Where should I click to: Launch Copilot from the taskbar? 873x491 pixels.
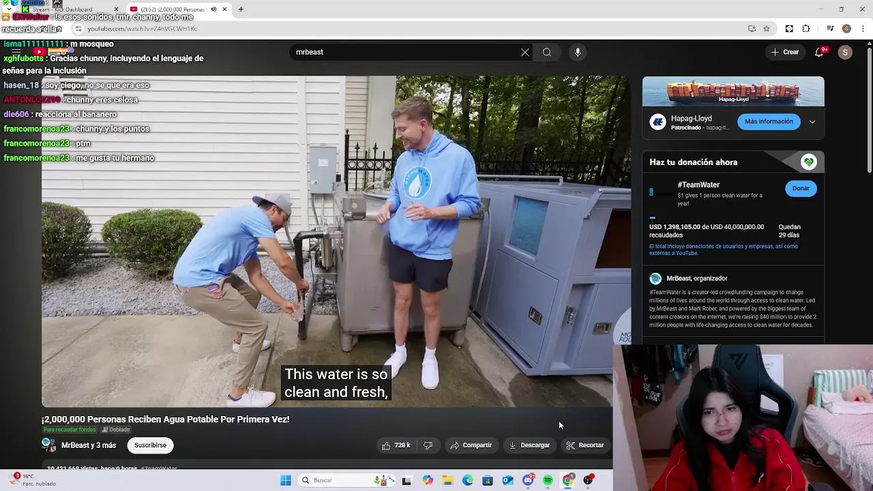[428, 480]
